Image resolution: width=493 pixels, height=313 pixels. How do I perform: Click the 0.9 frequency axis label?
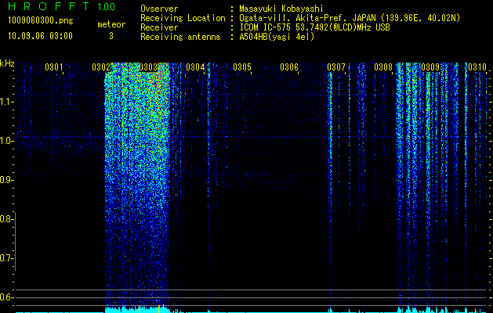5,180
